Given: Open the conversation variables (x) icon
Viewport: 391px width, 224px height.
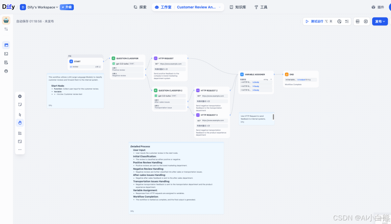Looking at the screenshot, I should click(x=366, y=21).
